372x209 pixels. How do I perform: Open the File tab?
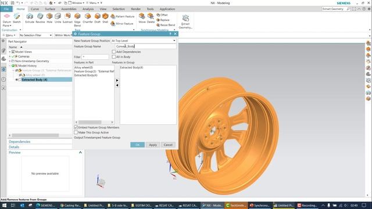pyautogui.click(x=6, y=9)
